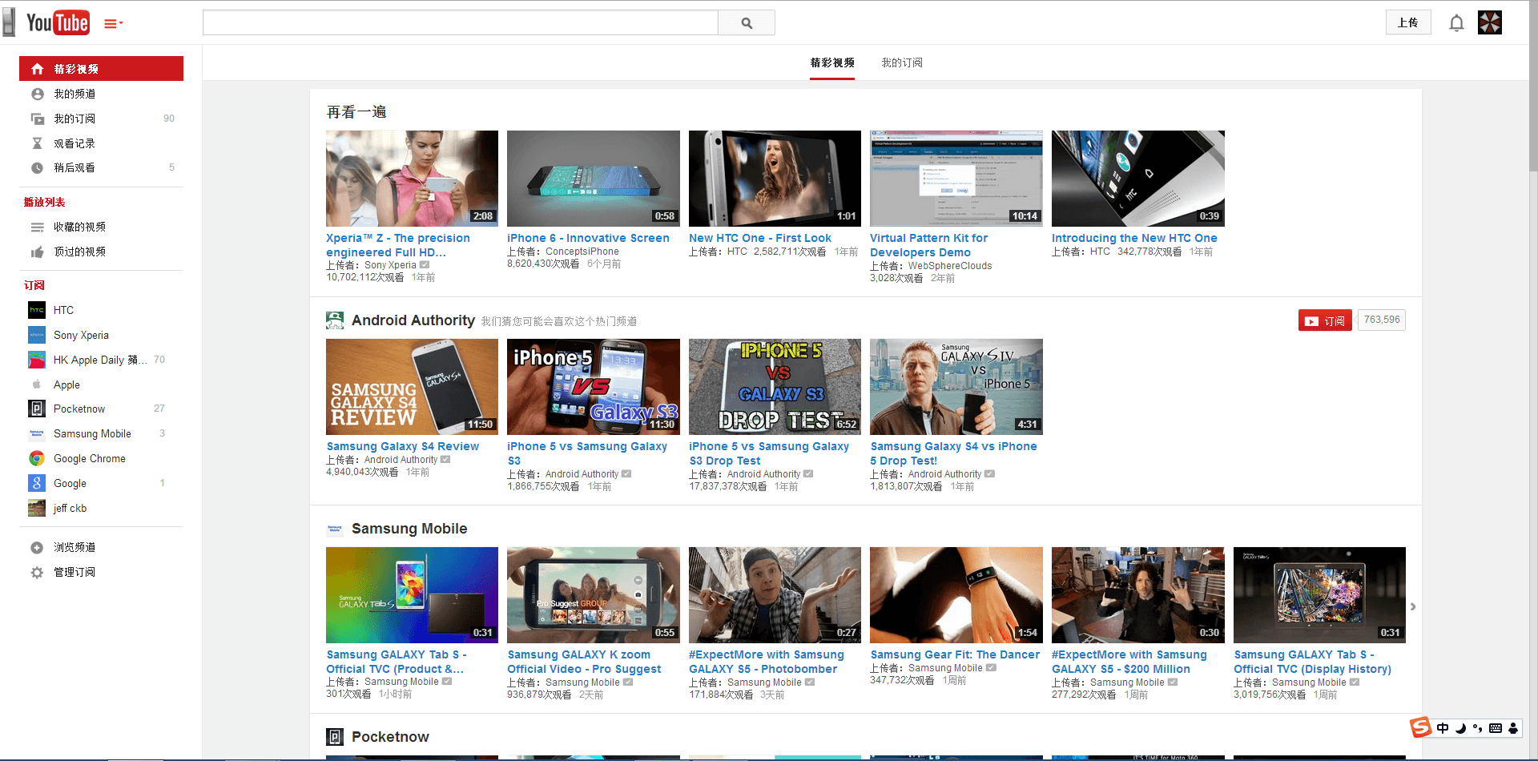1538x761 pixels.
Task: Open 观看记录 history entry
Action: click(x=101, y=143)
